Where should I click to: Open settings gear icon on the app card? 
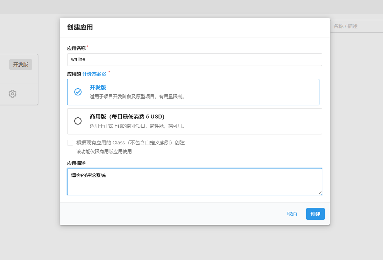(12, 94)
